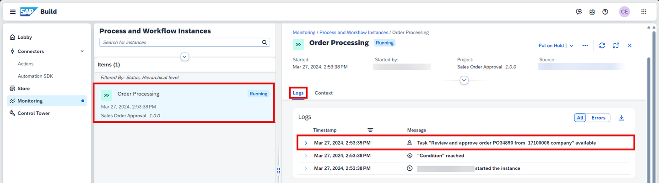Click the Condition diamond icon in log
659x183 pixels.
coord(410,156)
